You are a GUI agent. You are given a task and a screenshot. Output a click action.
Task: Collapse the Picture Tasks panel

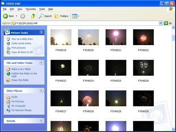coord(41,32)
